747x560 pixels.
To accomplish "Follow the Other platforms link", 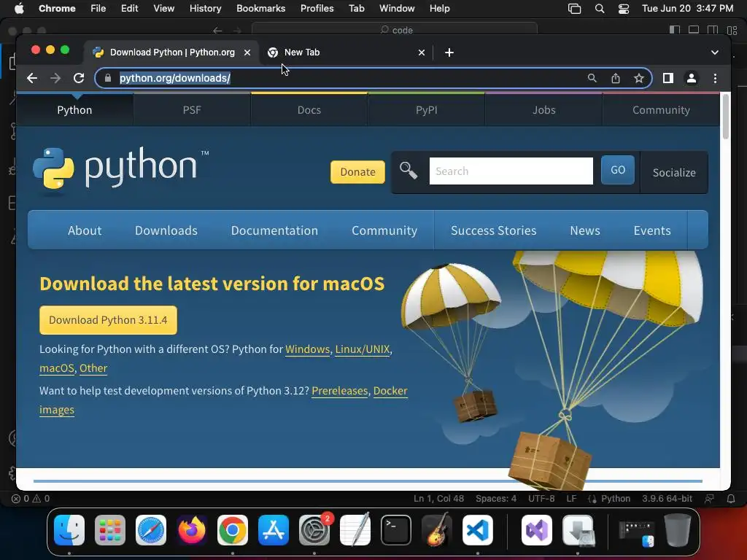I will point(93,368).
